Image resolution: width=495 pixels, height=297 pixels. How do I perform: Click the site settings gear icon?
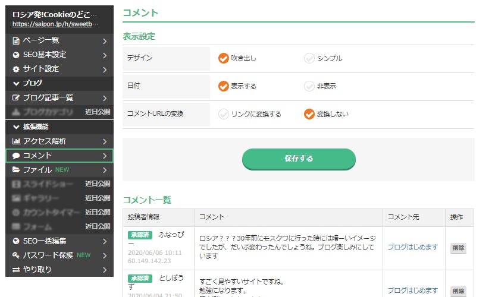point(16,69)
